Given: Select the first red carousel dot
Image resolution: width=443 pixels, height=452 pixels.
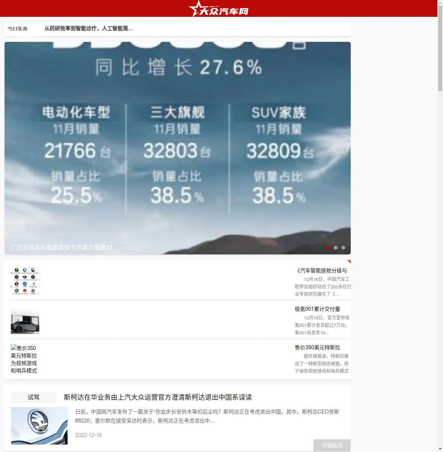Looking at the screenshot, I should (x=328, y=248).
